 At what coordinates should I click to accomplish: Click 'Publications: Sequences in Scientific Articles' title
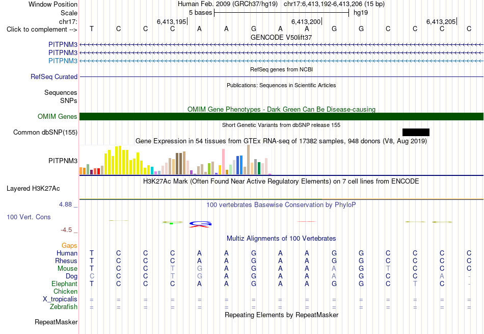(x=281, y=85)
